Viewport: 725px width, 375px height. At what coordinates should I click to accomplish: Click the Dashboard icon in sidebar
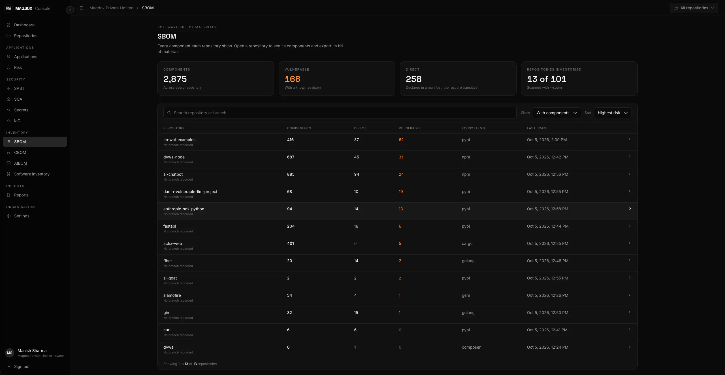pyautogui.click(x=8, y=25)
